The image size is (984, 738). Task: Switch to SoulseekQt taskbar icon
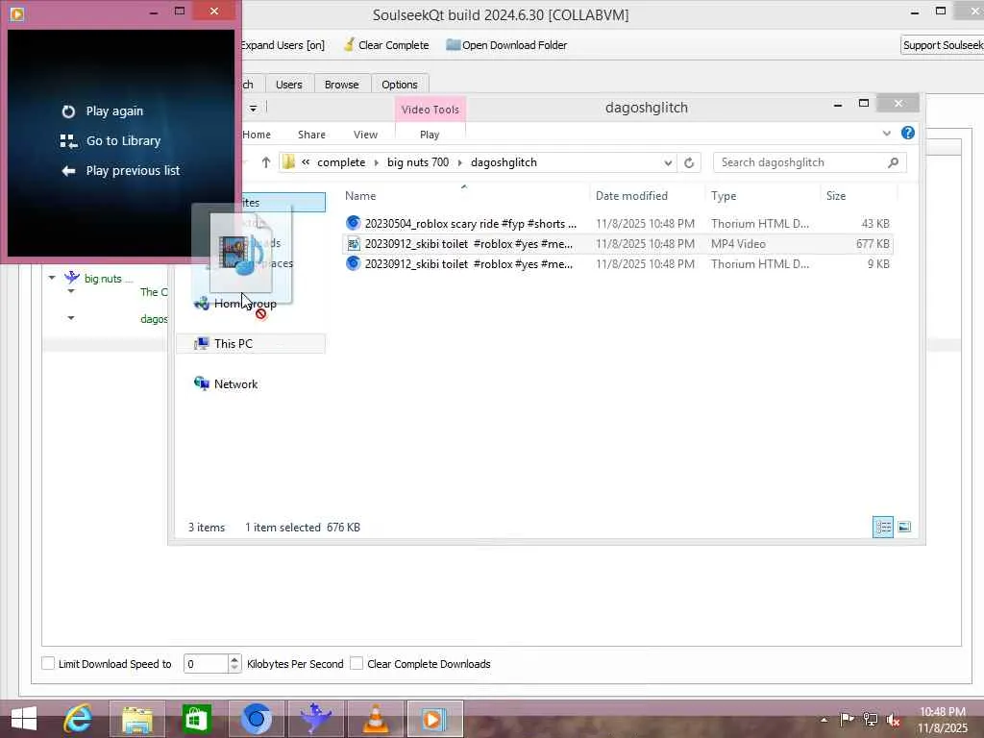315,719
